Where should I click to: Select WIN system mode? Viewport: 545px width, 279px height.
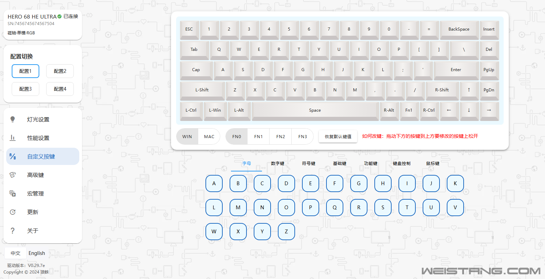point(187,136)
